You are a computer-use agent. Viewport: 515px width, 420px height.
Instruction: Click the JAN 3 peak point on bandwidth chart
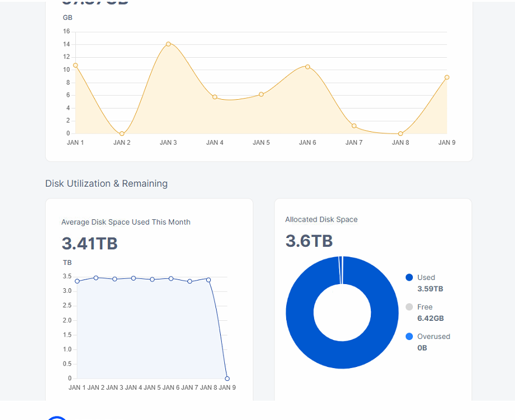point(168,44)
